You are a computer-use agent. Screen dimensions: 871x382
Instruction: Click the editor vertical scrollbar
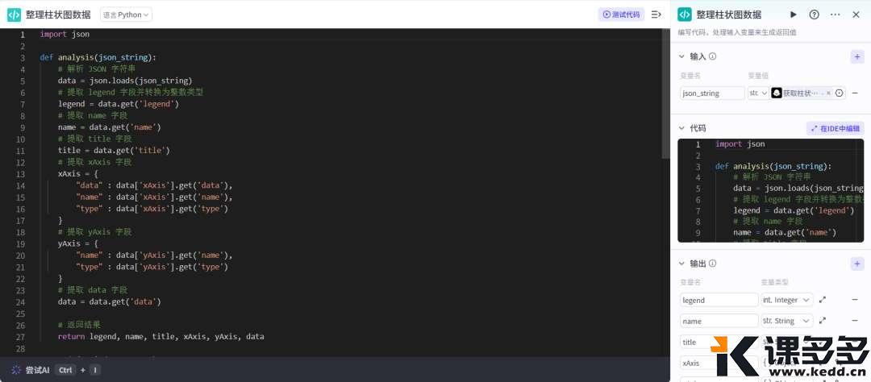coord(666,93)
